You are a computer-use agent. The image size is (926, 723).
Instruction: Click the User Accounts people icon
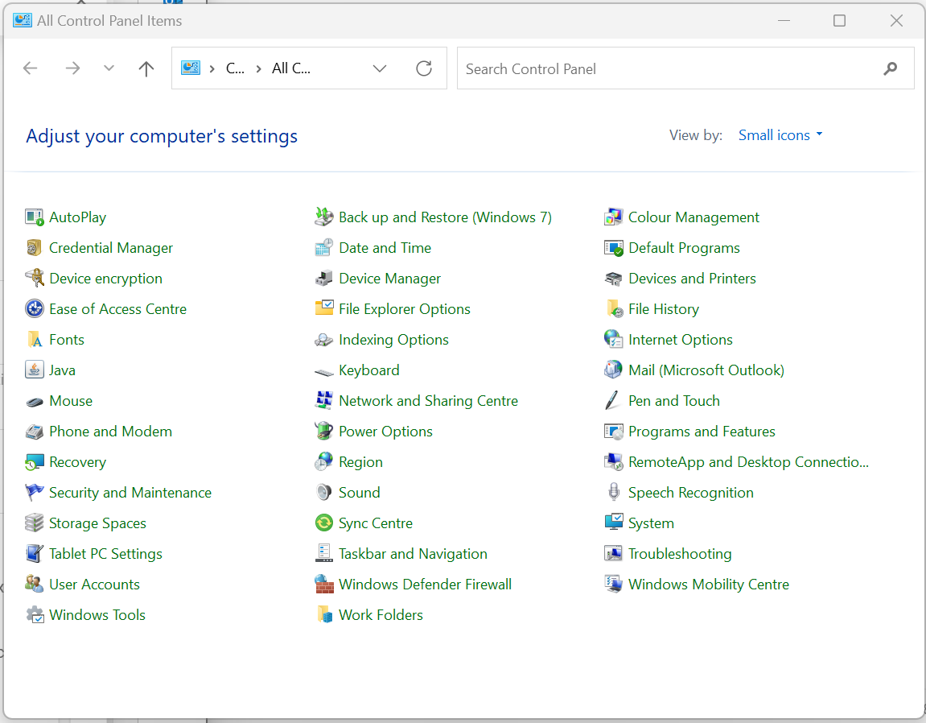click(x=35, y=585)
